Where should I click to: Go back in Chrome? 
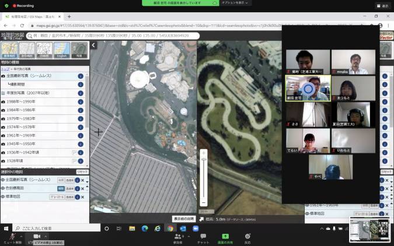tap(5, 26)
